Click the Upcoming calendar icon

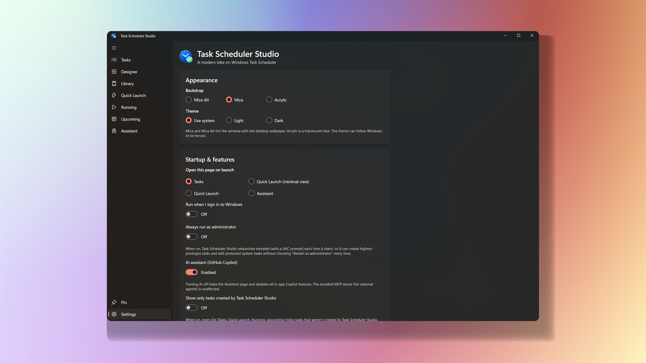pos(114,119)
